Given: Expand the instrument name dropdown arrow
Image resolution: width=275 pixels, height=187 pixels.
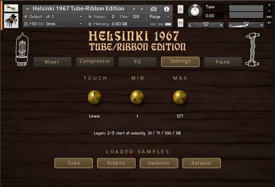Looking at the screenshot, I should coord(27,9).
